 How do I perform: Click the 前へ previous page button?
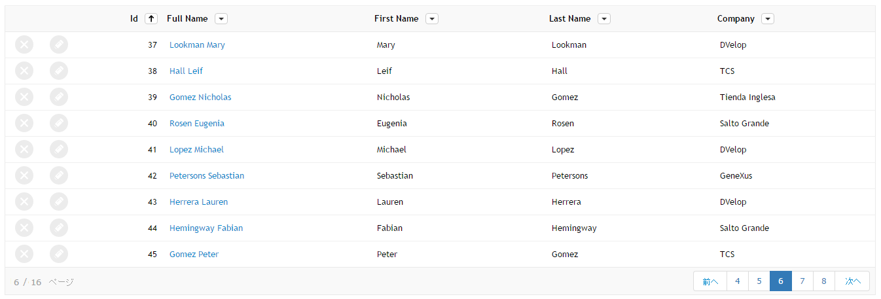710,281
